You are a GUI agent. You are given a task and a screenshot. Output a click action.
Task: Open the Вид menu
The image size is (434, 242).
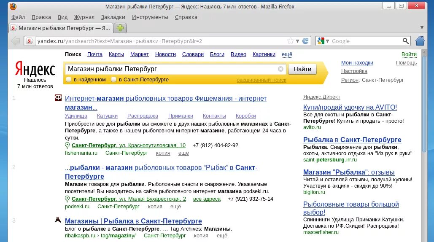pos(62,17)
